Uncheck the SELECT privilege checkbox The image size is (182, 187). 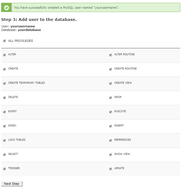[4, 155]
